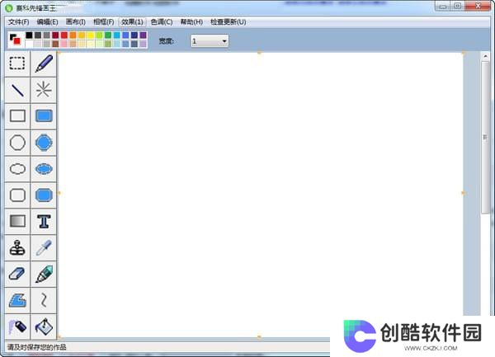Select the pencil drawing tool
Image resolution: width=495 pixels, height=357 pixels.
pos(44,63)
